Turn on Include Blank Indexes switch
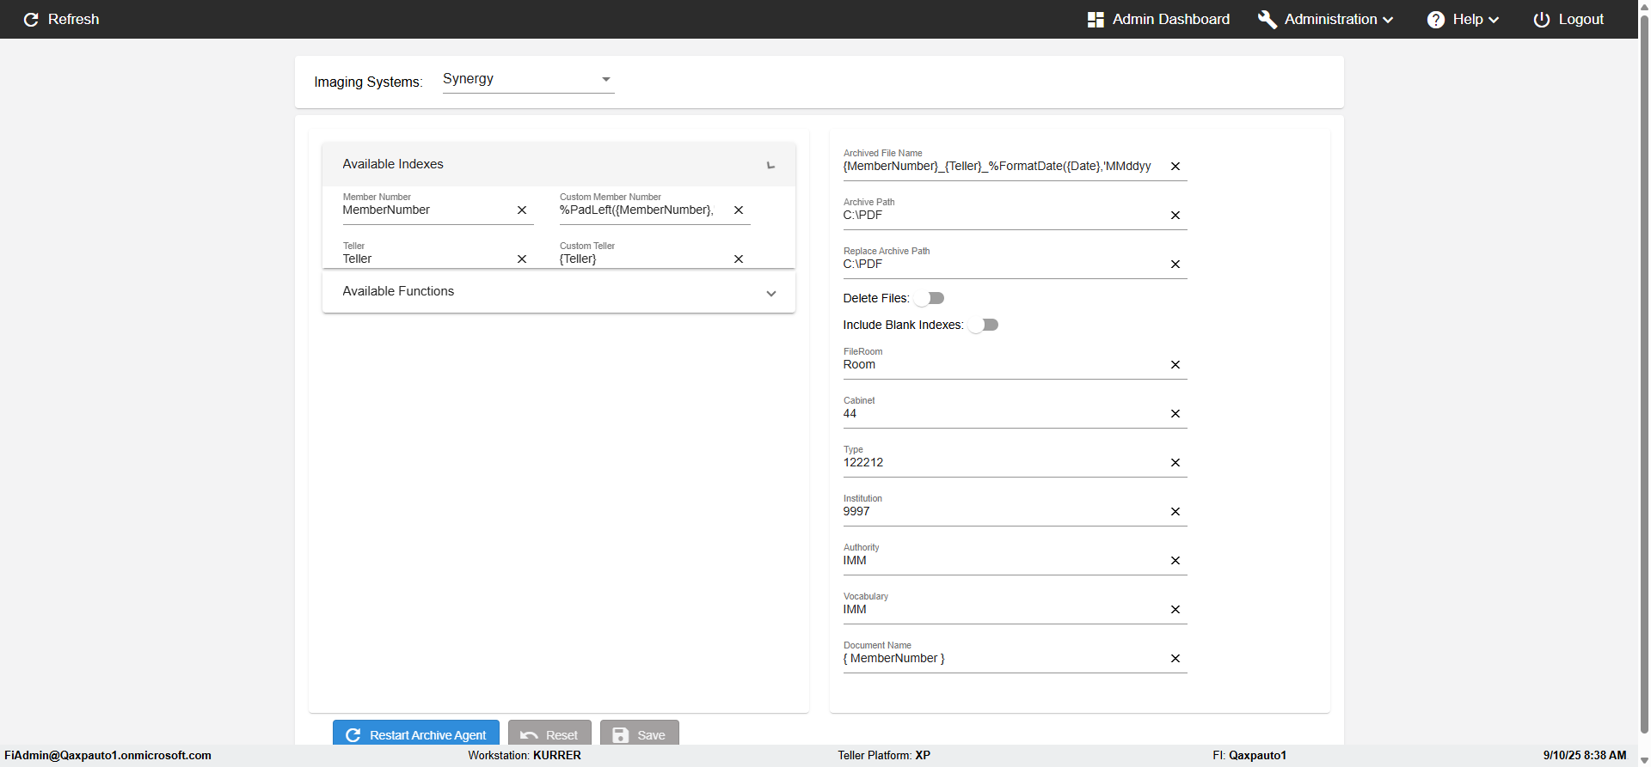The height and width of the screenshot is (767, 1651). point(984,325)
